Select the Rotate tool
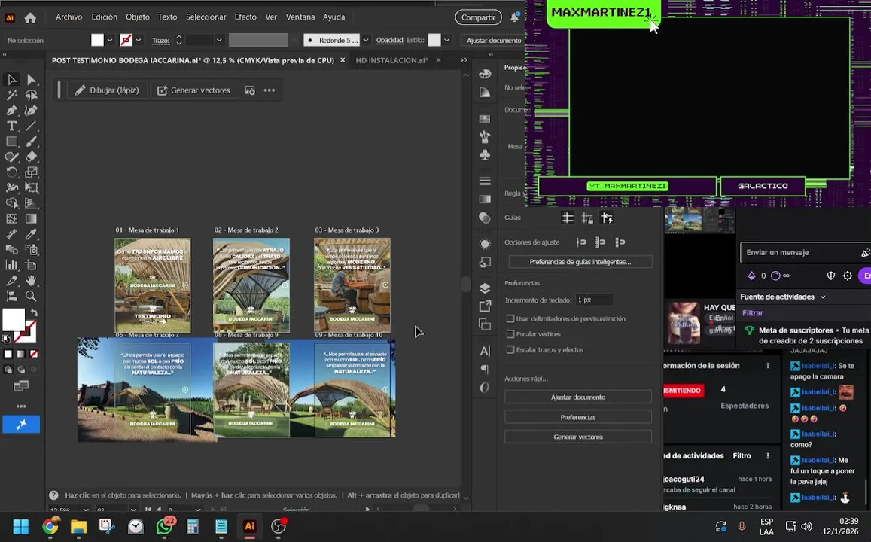Screen dimensions: 871x542 (x=11, y=172)
